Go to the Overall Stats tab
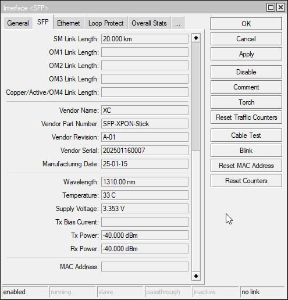Viewport: 288px width, 300px height. coord(149,23)
